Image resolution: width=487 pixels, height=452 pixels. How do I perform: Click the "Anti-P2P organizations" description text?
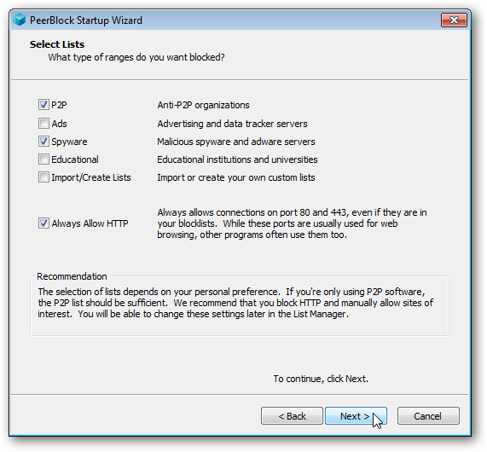[203, 105]
